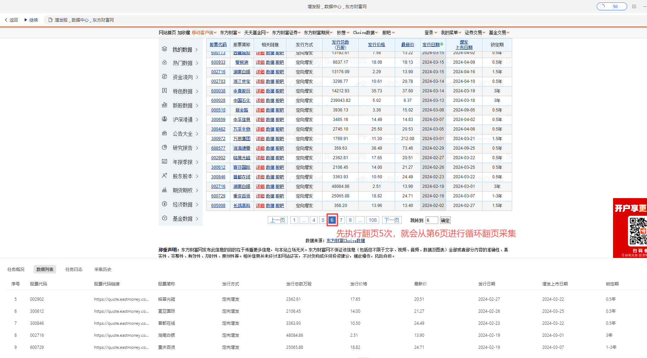The height and width of the screenshot is (358, 647).
Task: Open the 东方财富Choice数据 source link
Action: pyautogui.click(x=346, y=241)
